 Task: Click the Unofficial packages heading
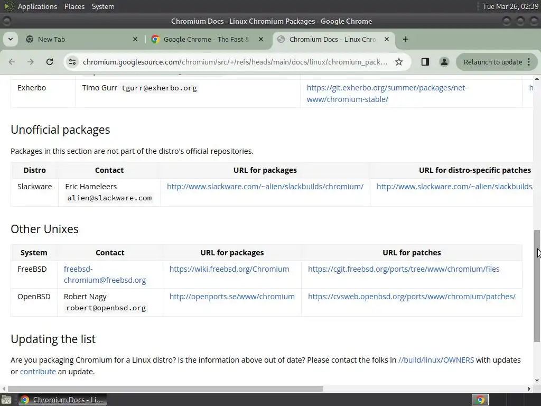(x=60, y=130)
